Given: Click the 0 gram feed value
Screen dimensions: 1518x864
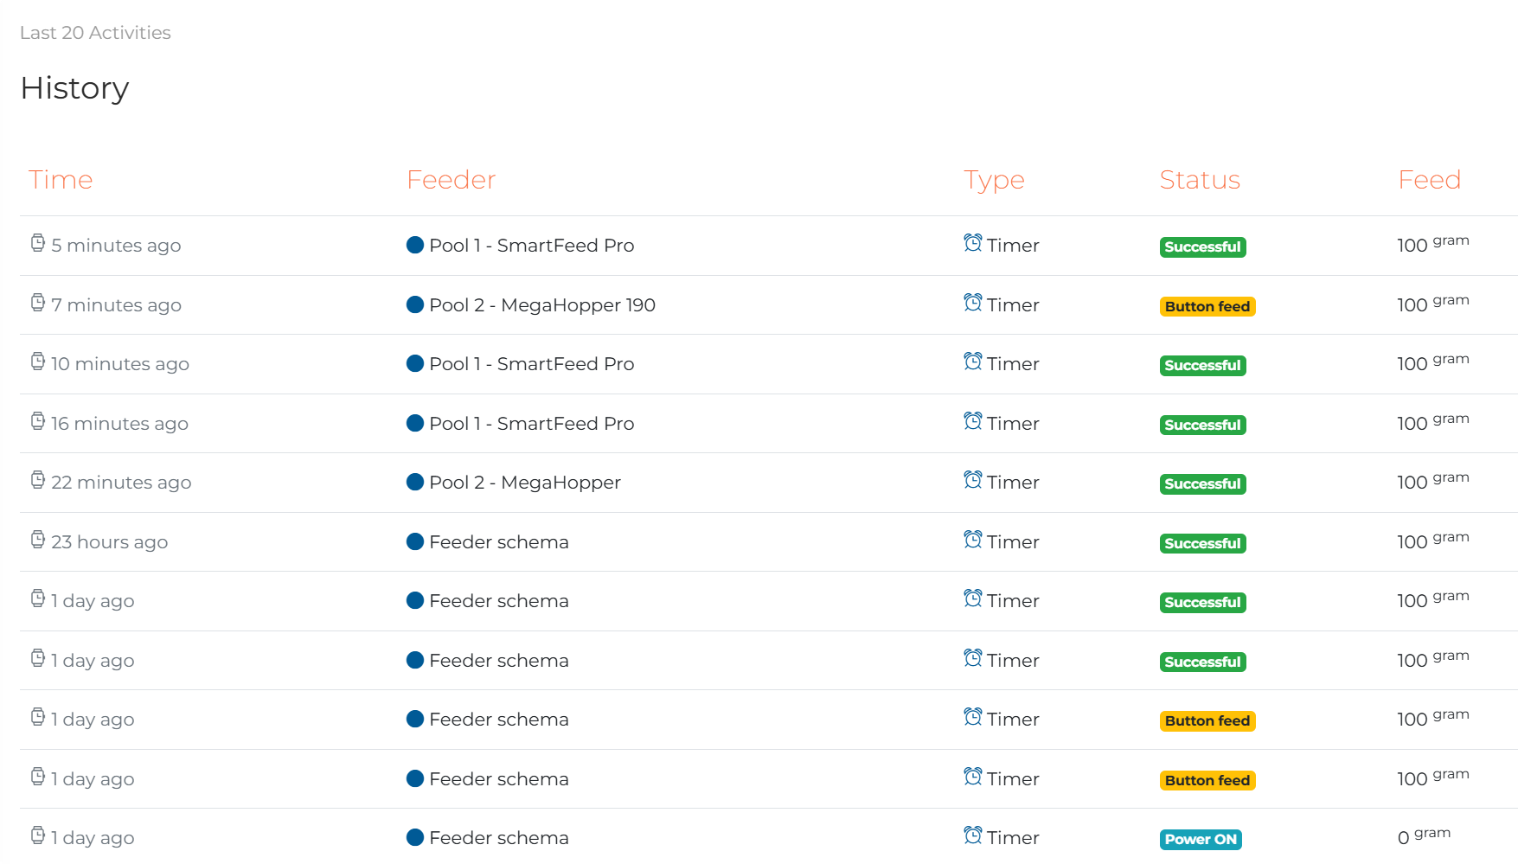Looking at the screenshot, I should point(1424,836).
